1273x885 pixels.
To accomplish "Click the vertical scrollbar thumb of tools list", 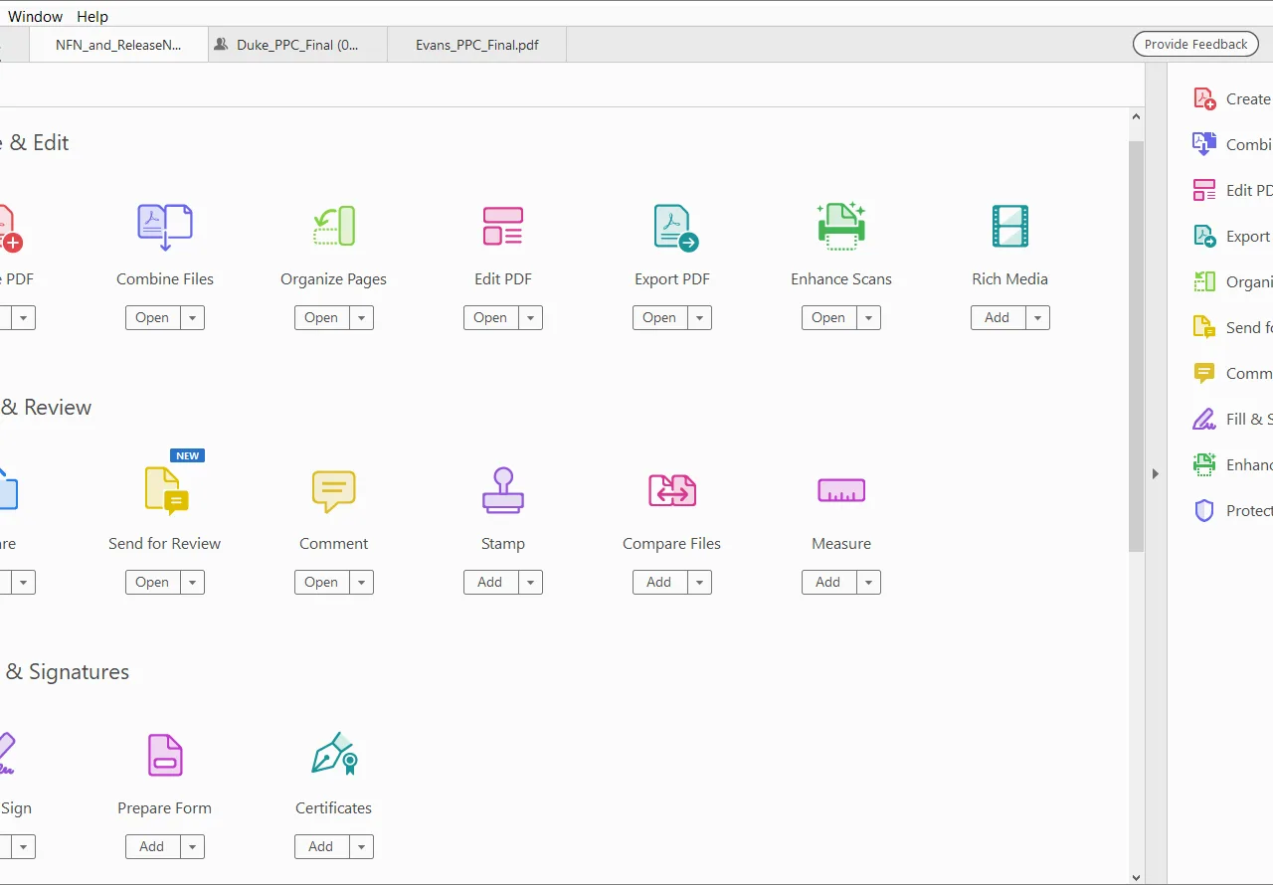I will 1137,346.
